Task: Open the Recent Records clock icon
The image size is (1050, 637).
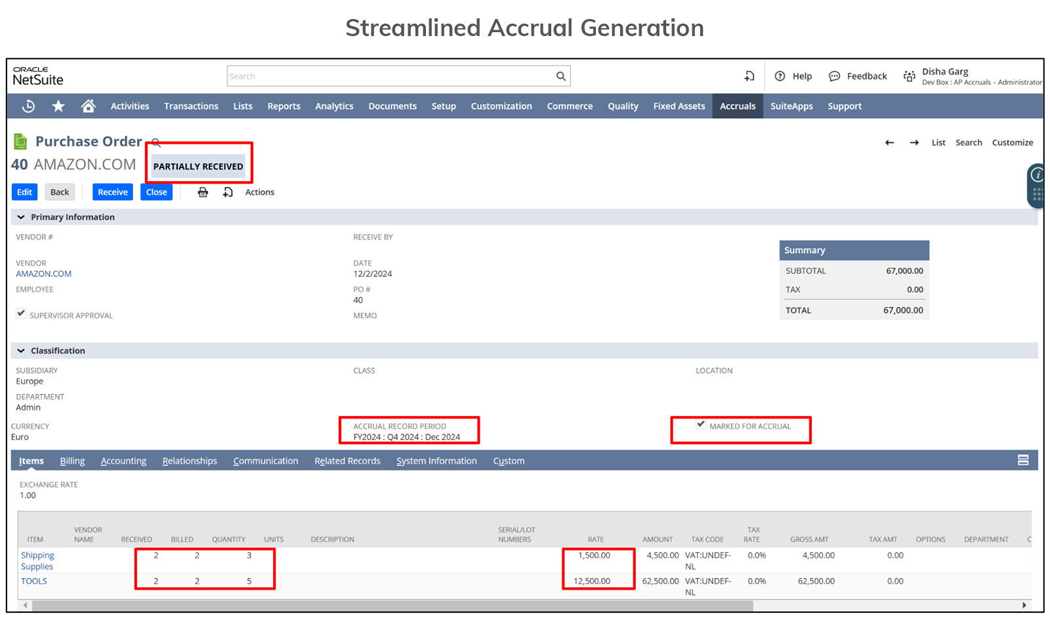Action: pos(28,106)
